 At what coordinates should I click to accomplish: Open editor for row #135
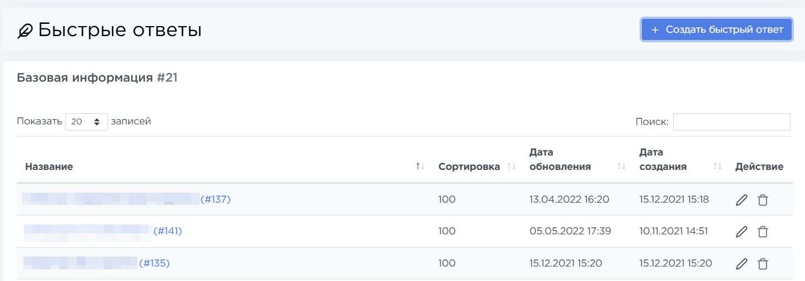(x=741, y=264)
